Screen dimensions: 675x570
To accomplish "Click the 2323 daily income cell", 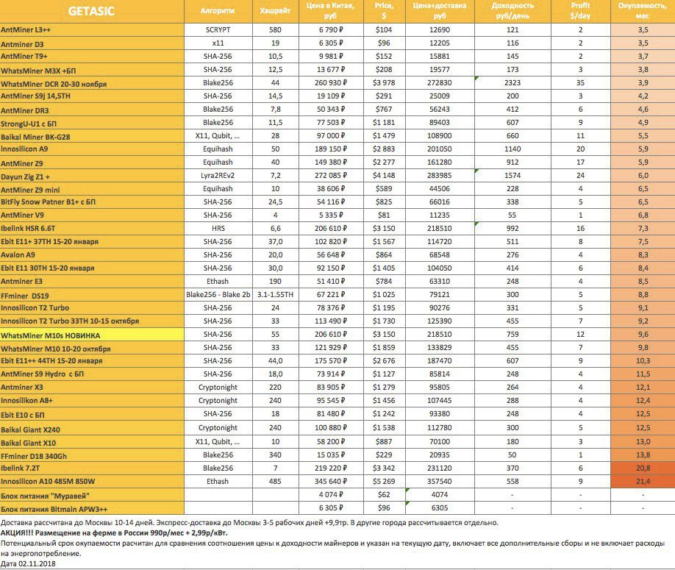I will pyautogui.click(x=512, y=83).
